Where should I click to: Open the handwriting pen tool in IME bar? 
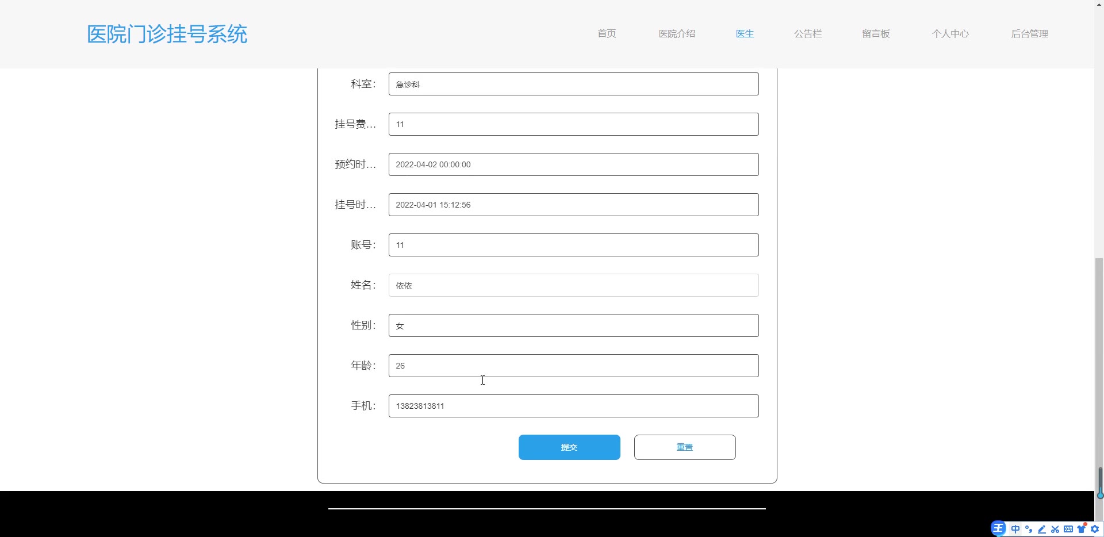[x=1042, y=529]
